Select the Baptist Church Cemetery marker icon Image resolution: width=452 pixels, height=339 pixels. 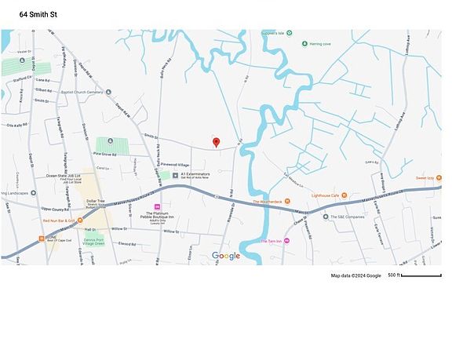coord(108,93)
